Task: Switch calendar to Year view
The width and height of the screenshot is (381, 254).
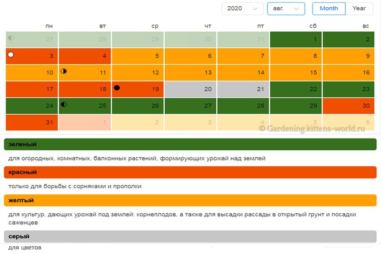Action: tap(359, 8)
